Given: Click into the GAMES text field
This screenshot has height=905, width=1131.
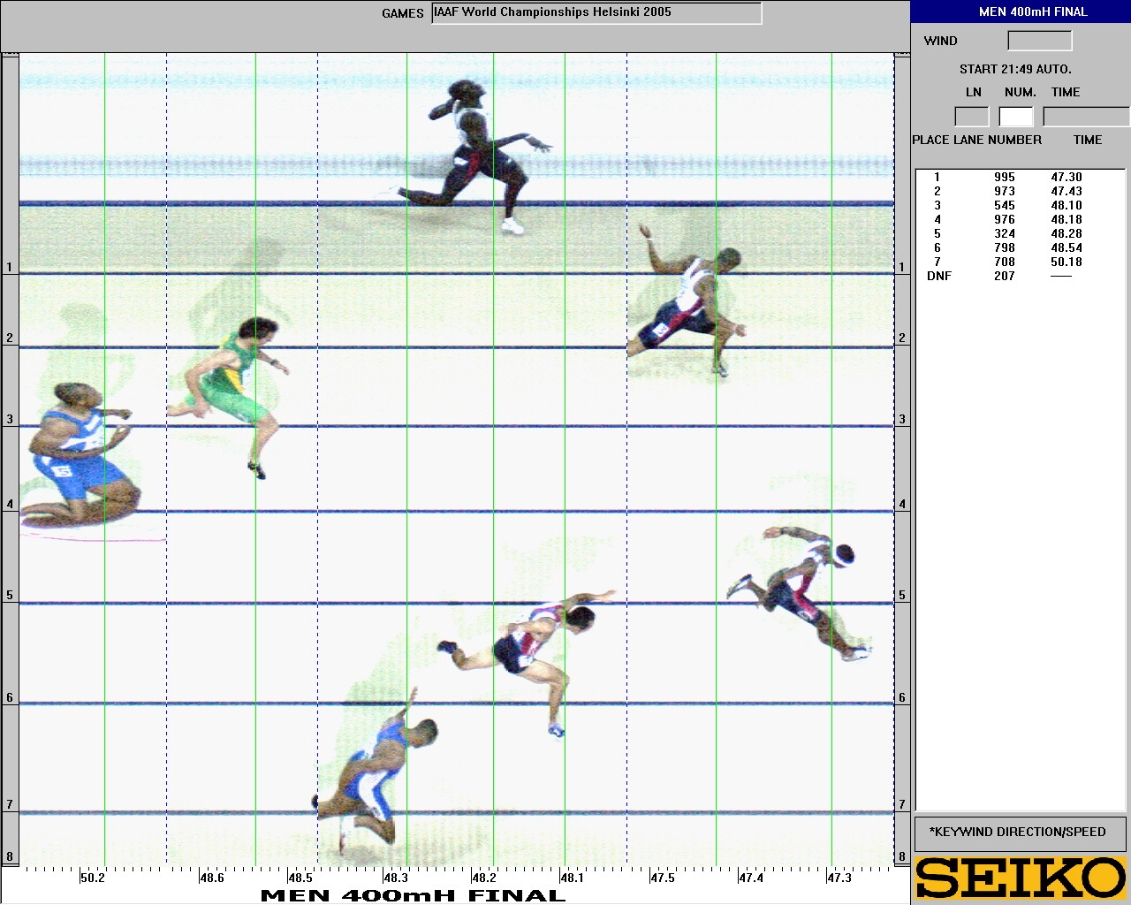Looking at the screenshot, I should pyautogui.click(x=596, y=13).
